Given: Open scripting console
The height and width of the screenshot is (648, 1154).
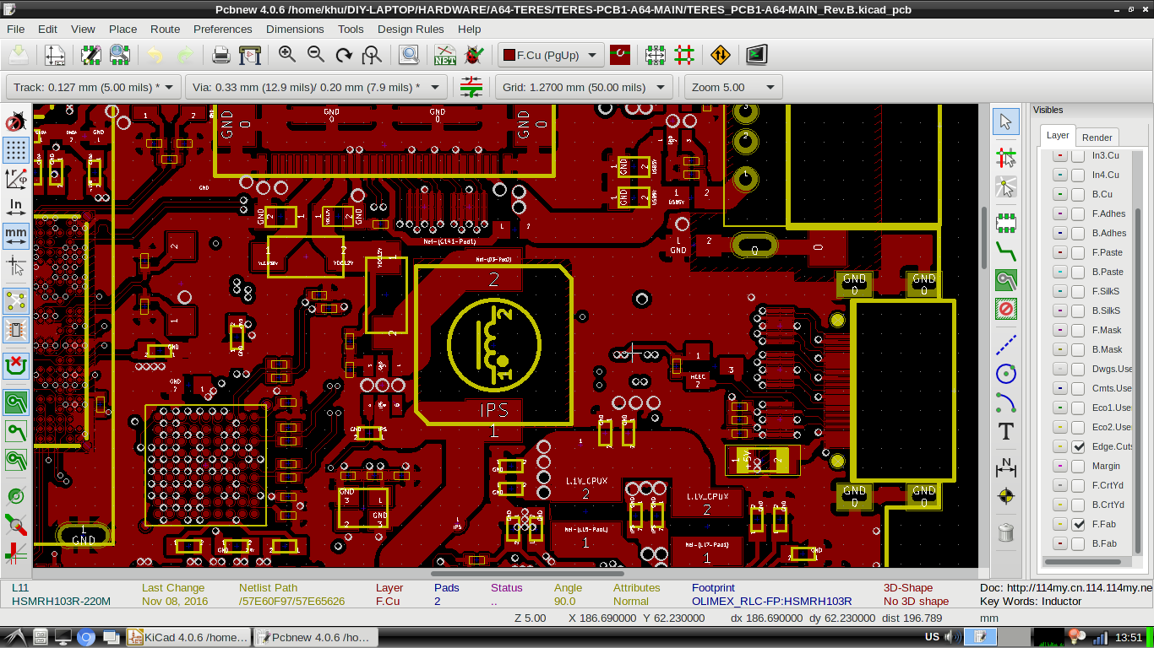Looking at the screenshot, I should tap(757, 56).
